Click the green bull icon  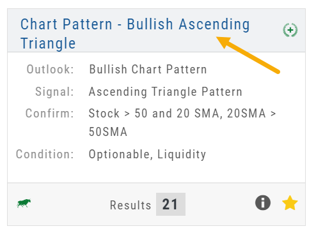24,203
